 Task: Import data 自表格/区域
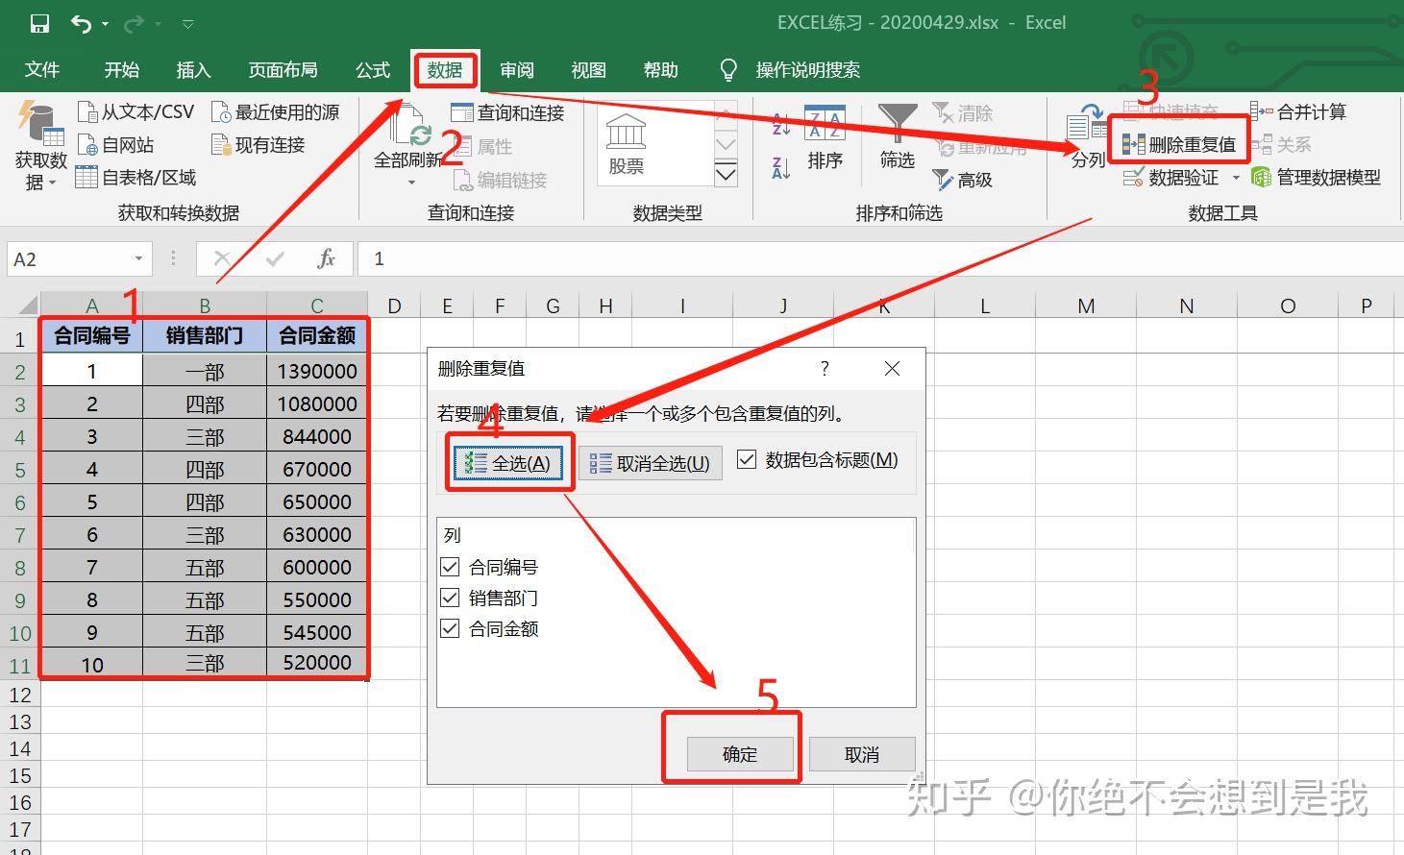[x=135, y=178]
